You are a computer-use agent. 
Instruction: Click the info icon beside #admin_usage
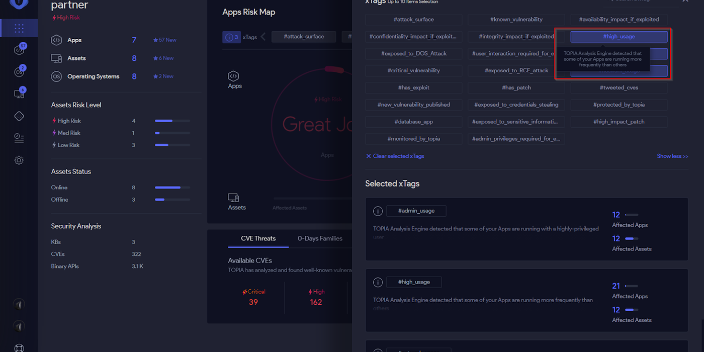(378, 211)
